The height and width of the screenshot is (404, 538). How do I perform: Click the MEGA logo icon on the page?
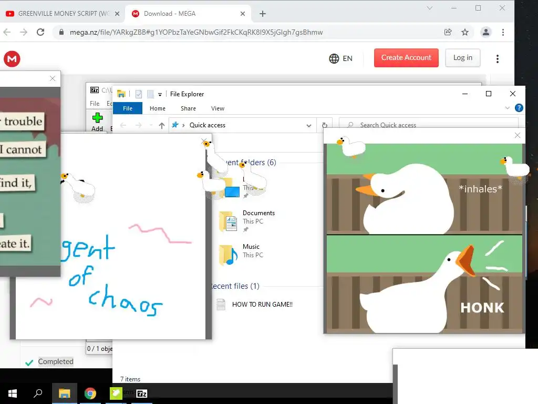tap(12, 59)
